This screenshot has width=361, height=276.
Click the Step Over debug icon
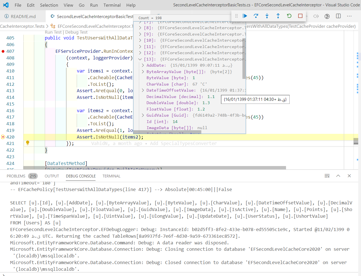pyautogui.click(x=256, y=16)
